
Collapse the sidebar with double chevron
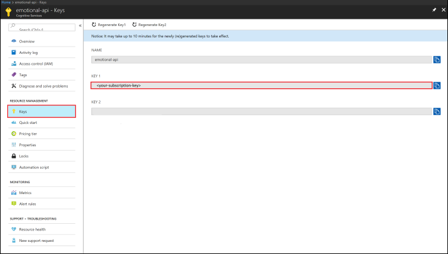click(x=81, y=25)
